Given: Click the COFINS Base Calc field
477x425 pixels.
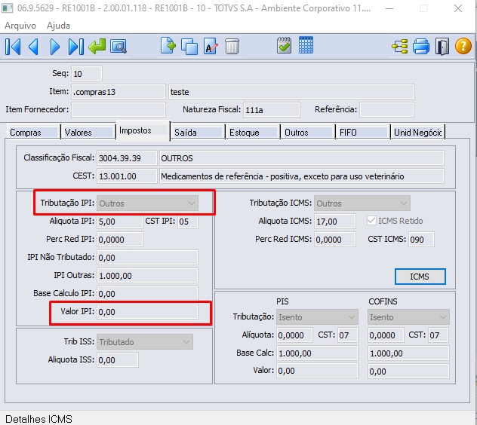Looking at the screenshot, I should point(408,353).
